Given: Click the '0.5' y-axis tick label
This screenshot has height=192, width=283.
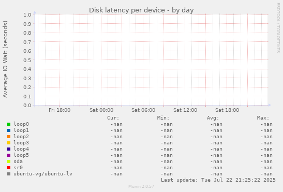Looking at the screenshot, I should pyautogui.click(x=27, y=60).
